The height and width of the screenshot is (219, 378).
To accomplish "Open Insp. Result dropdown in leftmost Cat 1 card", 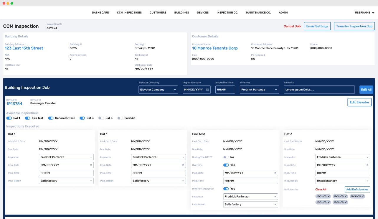I will (x=66, y=181).
